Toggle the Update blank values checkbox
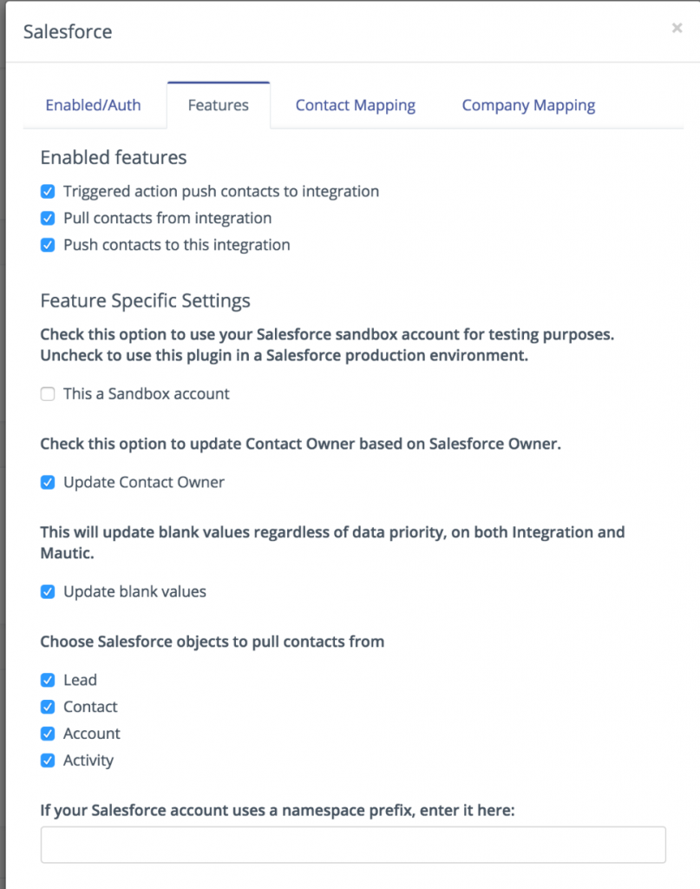The image size is (700, 889). [48, 592]
